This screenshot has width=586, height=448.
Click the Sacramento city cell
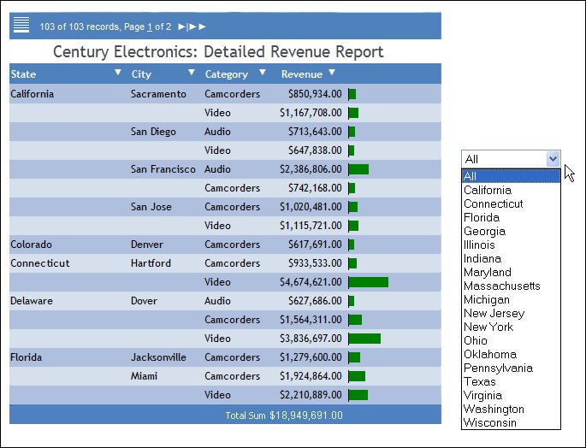tap(158, 94)
